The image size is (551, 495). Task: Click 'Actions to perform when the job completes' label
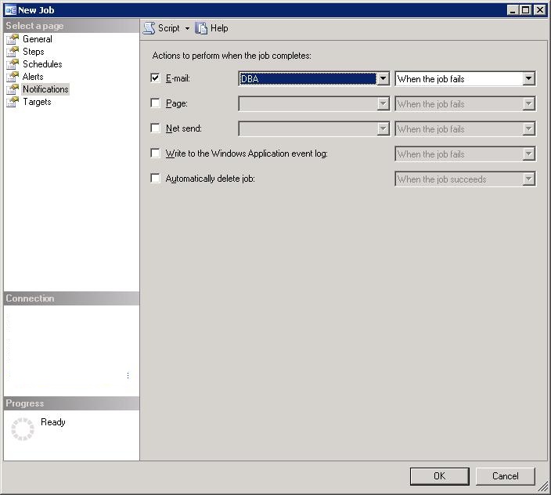pyautogui.click(x=232, y=56)
